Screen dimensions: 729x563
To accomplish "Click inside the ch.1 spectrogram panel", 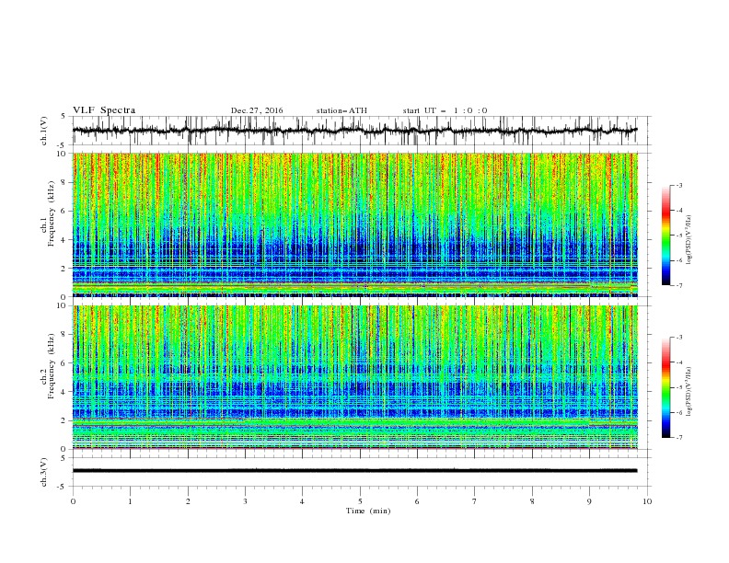I will [354, 224].
